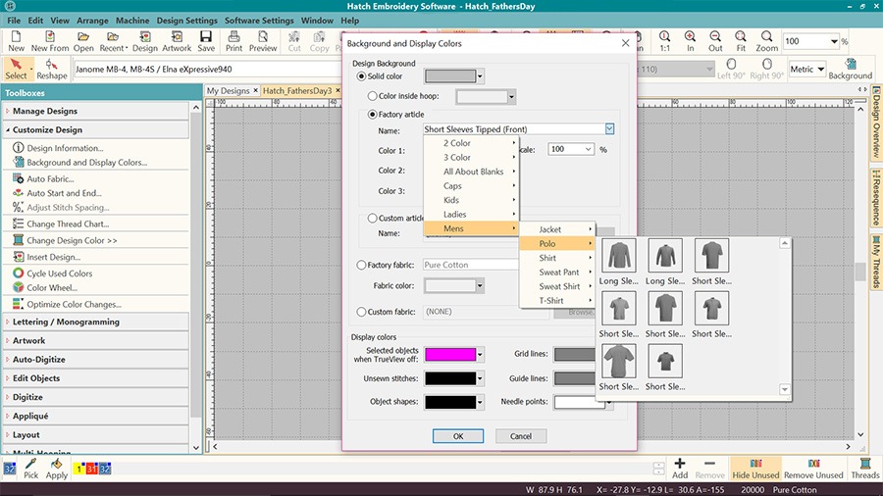Select the Color inside hoop option
The image size is (883, 496).
coord(373,96)
